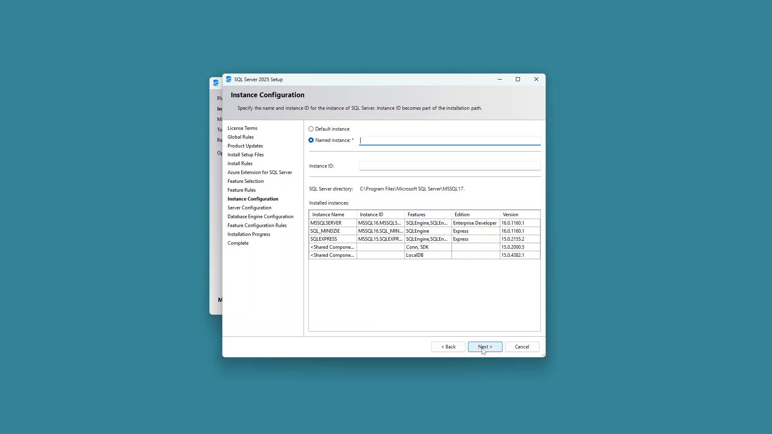Click the Enterprise Developer edition cell
Screen dimensions: 772x434
point(476,223)
